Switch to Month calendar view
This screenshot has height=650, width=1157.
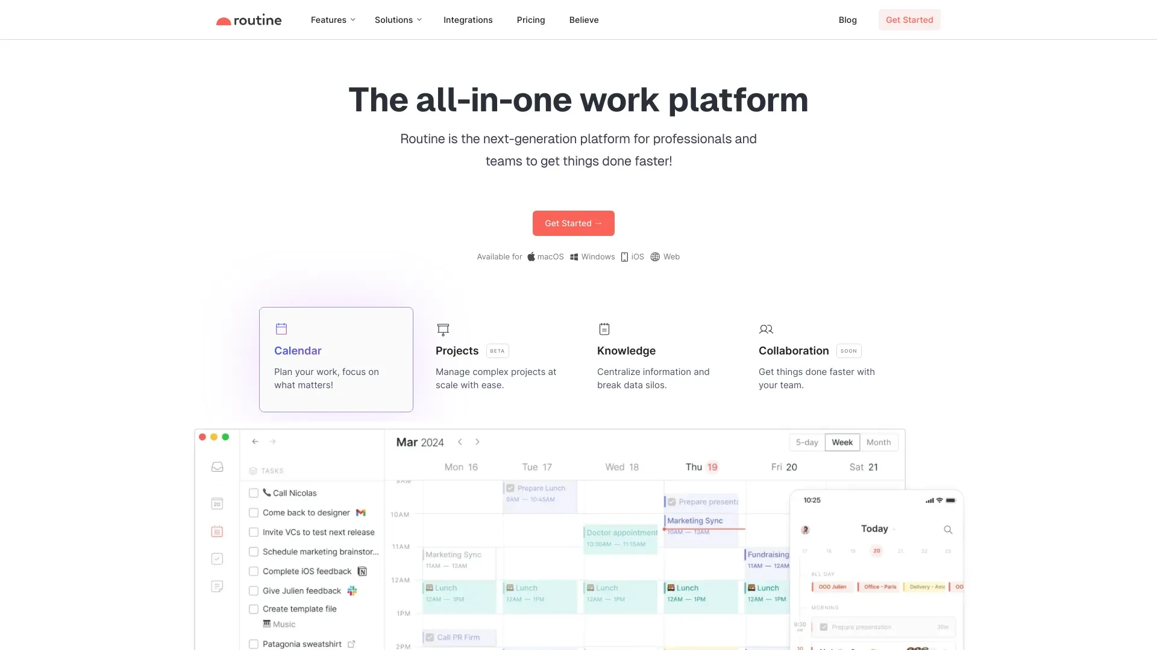[877, 442]
